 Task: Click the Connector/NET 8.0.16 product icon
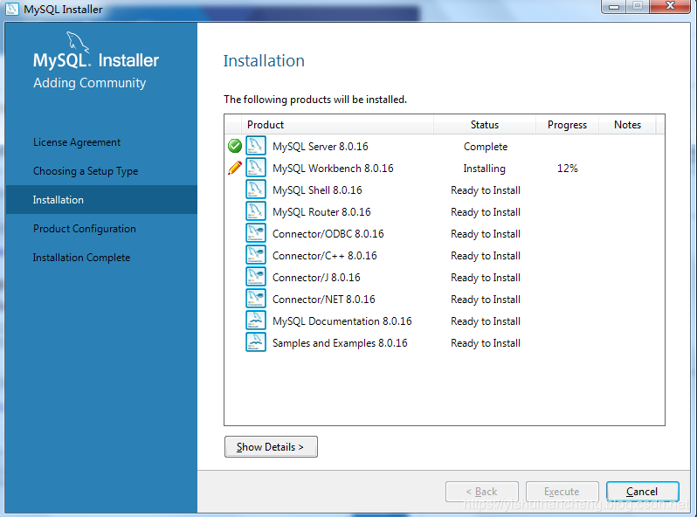point(256,299)
